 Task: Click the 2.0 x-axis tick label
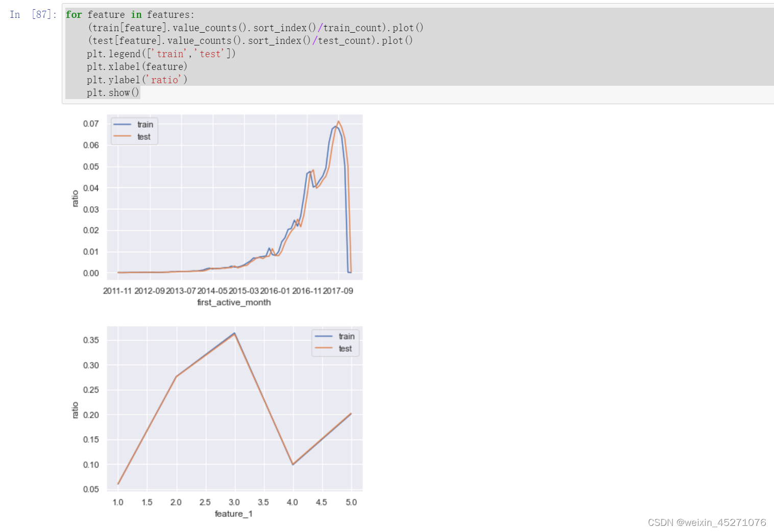point(176,502)
